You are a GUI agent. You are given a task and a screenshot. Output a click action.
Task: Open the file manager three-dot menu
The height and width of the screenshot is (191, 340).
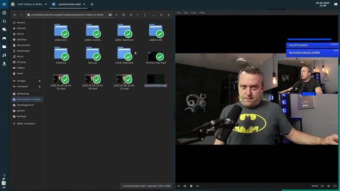pos(145,15)
